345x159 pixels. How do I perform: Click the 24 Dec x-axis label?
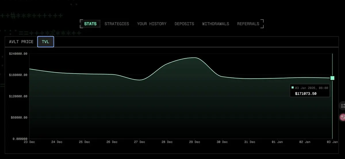[x=57, y=142]
